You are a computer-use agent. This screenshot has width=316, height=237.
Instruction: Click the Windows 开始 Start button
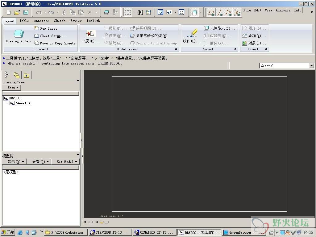(8, 232)
